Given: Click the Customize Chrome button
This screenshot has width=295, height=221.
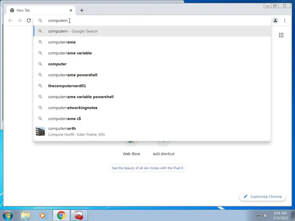Looking at the screenshot, I should pyautogui.click(x=263, y=197).
